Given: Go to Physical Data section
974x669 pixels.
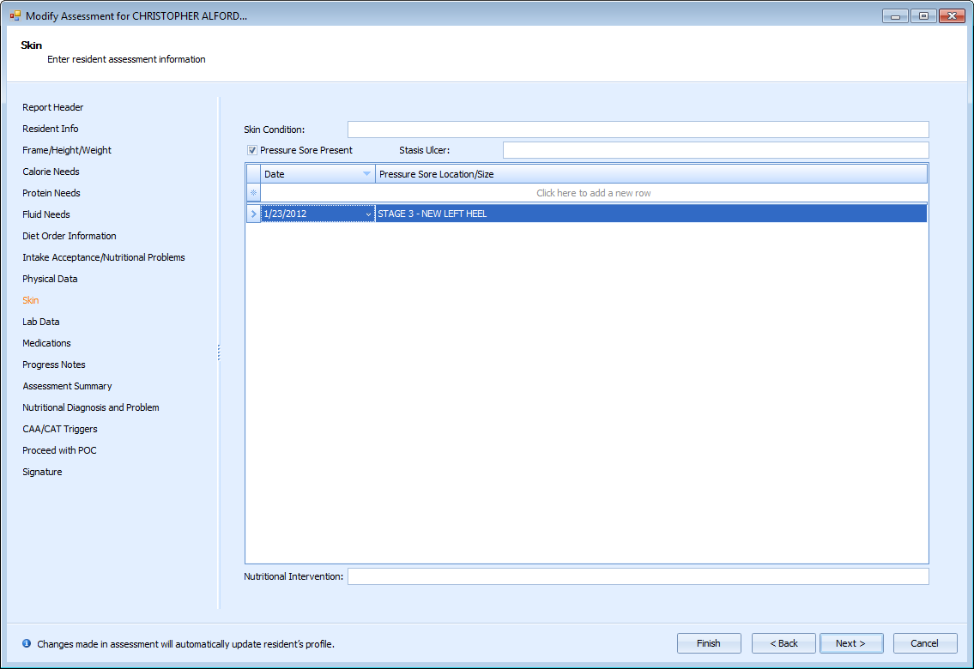Looking at the screenshot, I should pos(51,279).
